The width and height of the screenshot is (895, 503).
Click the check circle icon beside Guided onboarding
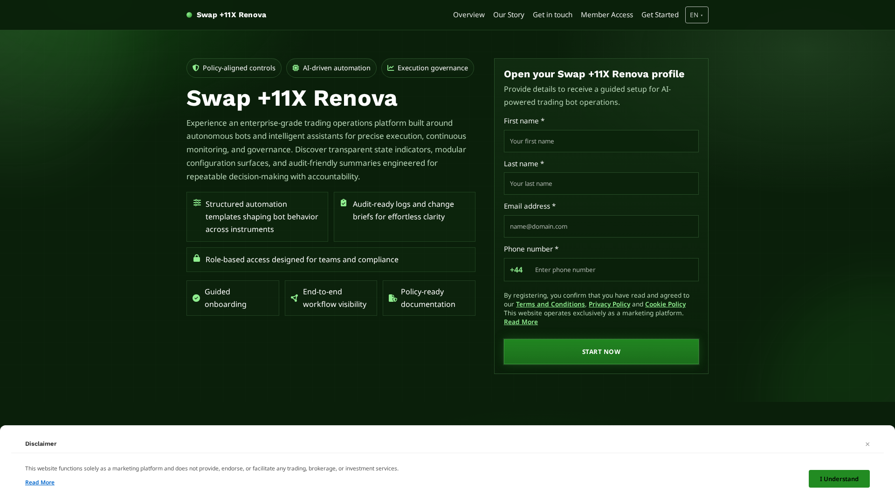196,298
